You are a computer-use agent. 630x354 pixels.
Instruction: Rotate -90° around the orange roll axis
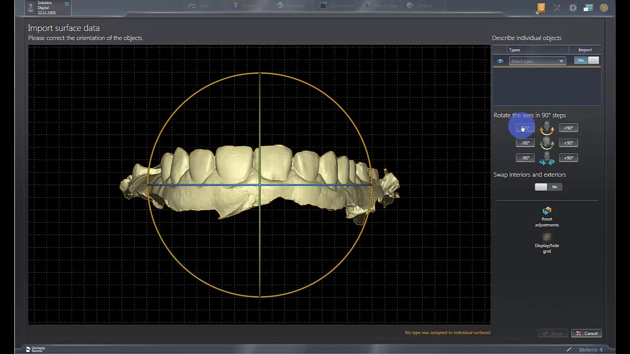tap(525, 128)
